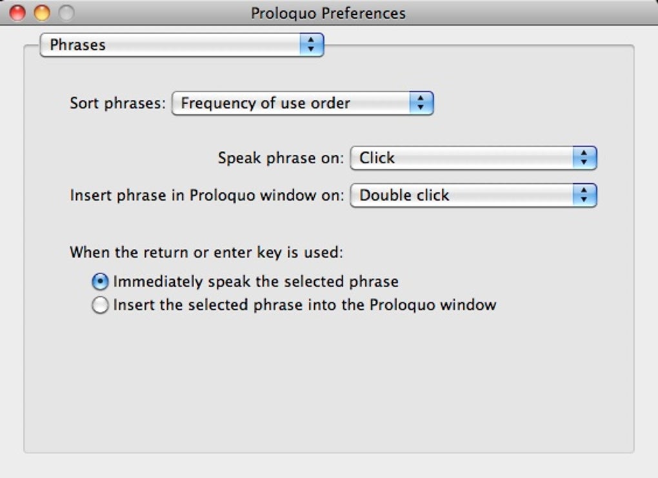Click the 'Insert phrase in Proloquo window on:' label
This screenshot has height=478, width=658.
click(206, 195)
